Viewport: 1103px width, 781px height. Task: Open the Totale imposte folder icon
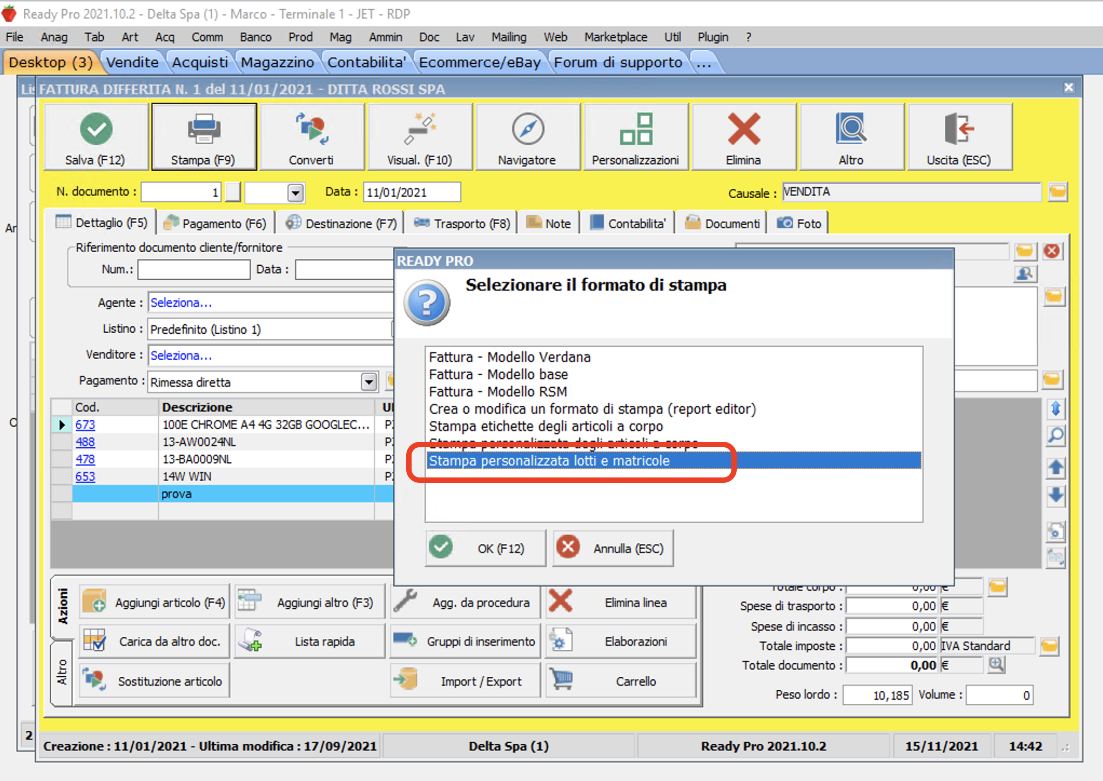click(1049, 646)
